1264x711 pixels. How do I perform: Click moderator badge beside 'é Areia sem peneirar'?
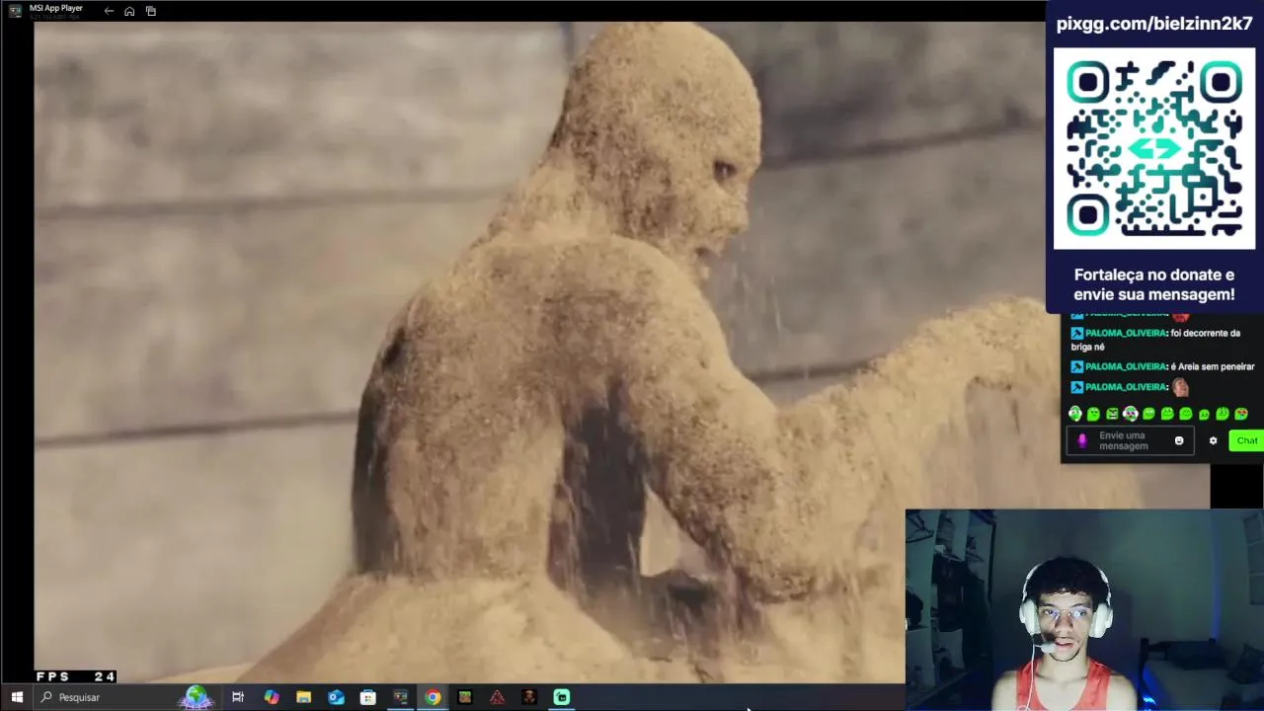pyautogui.click(x=1077, y=366)
